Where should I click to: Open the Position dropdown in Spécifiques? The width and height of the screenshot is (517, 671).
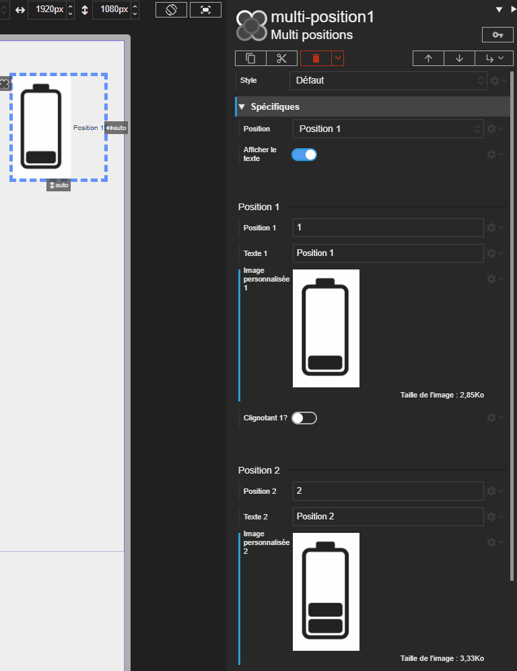click(388, 129)
